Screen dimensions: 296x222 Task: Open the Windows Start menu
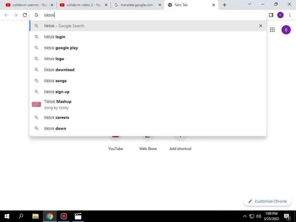click(7, 216)
